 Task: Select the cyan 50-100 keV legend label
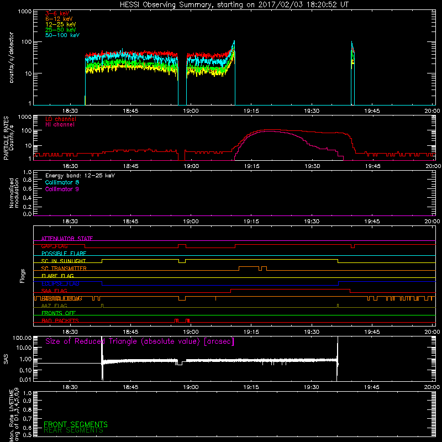[62, 35]
